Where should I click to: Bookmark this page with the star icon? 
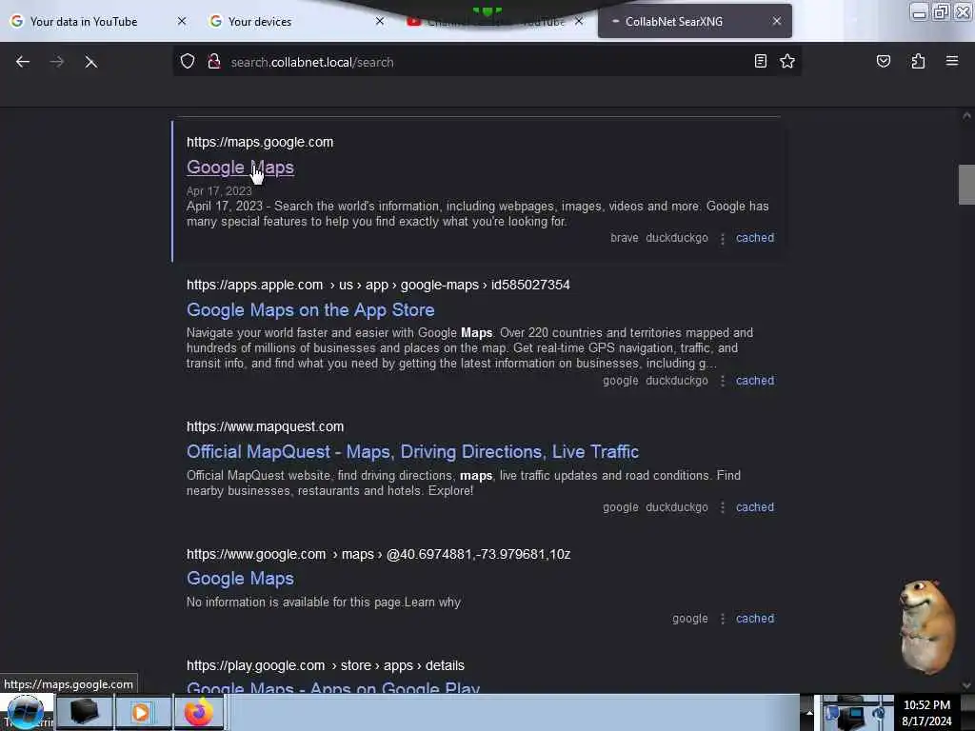pos(787,61)
